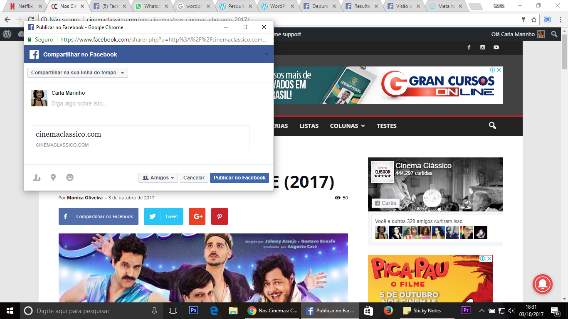This screenshot has height=319, width=568.
Task: Click the Cinema Clássico page logo thumbnail
Action: (x=382, y=172)
